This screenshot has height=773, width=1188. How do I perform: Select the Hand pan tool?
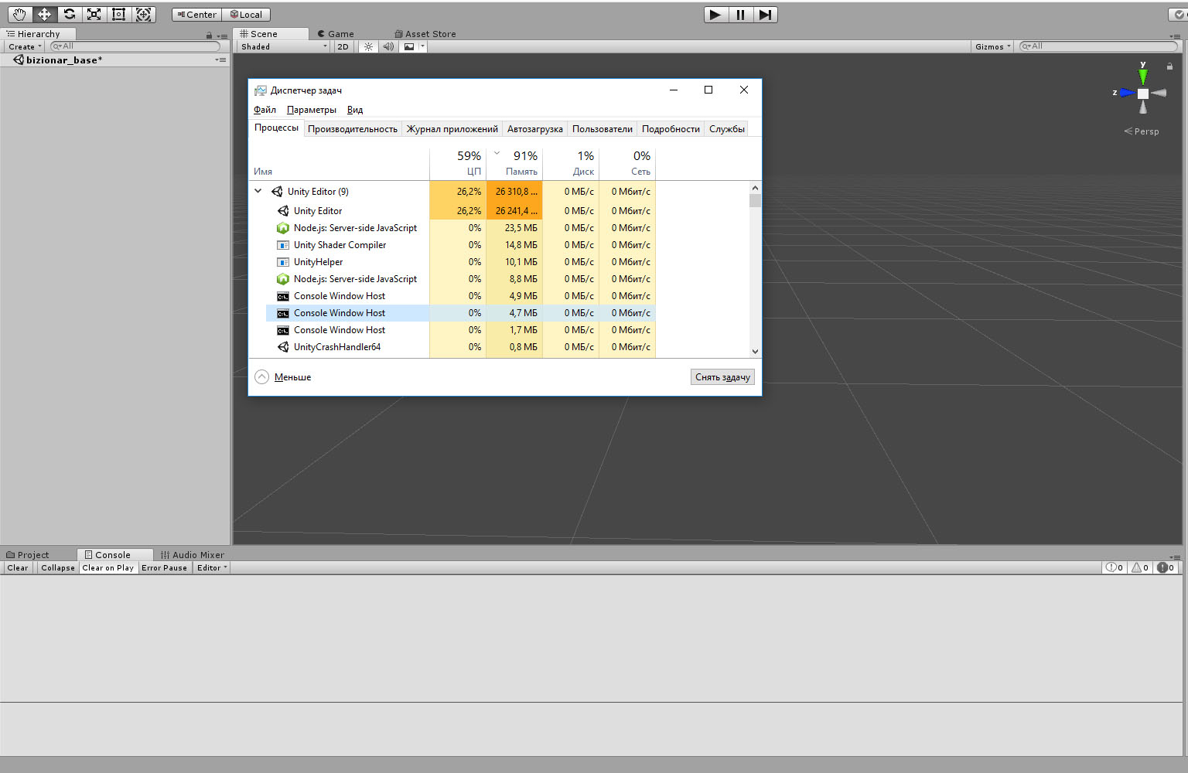[19, 14]
